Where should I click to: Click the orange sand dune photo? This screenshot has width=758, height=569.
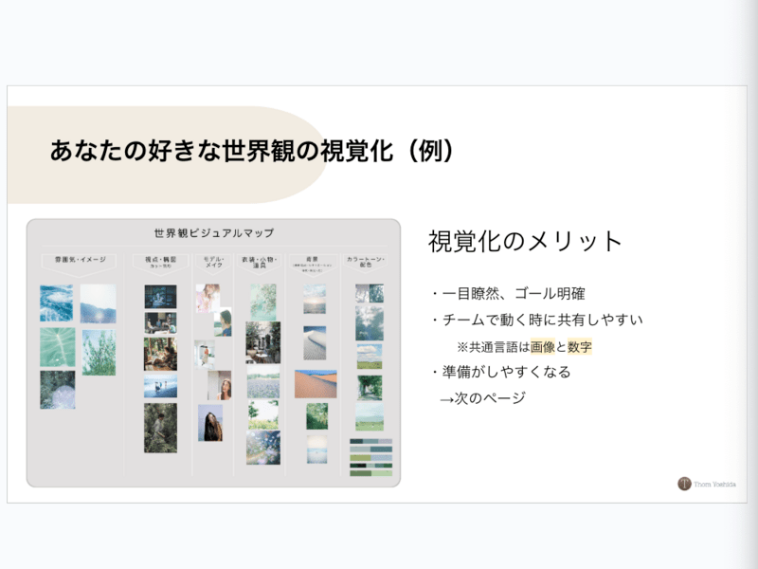coord(316,384)
